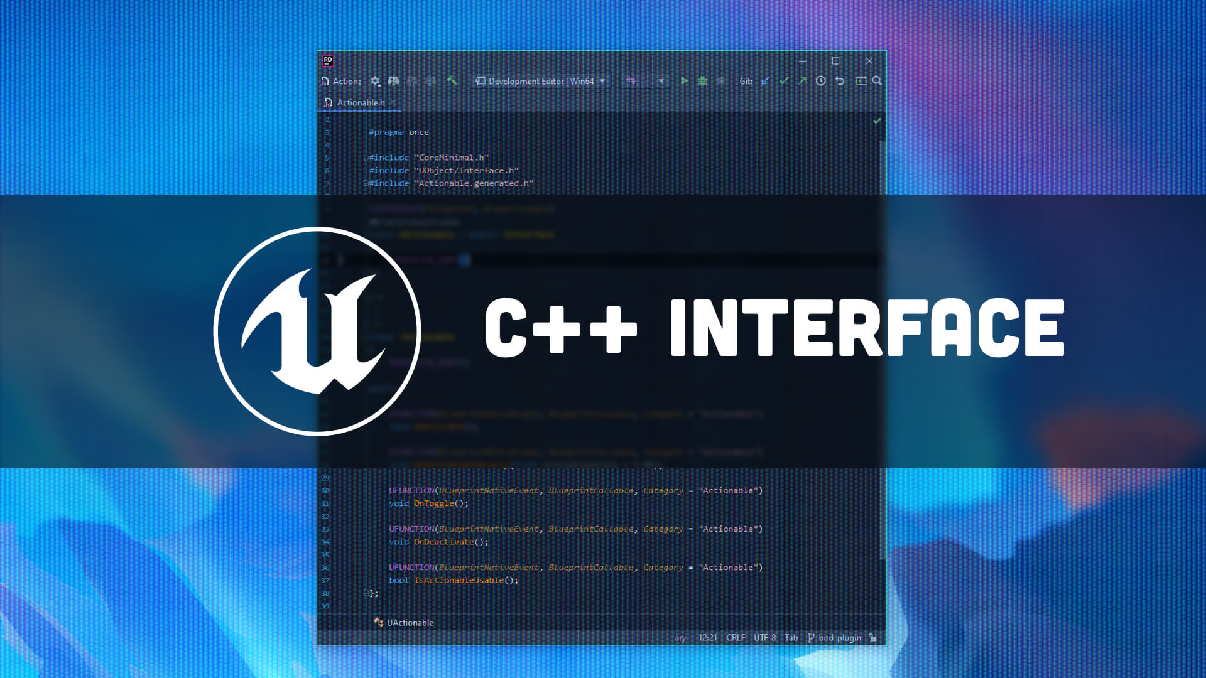Click the Actions menu item

349,80
